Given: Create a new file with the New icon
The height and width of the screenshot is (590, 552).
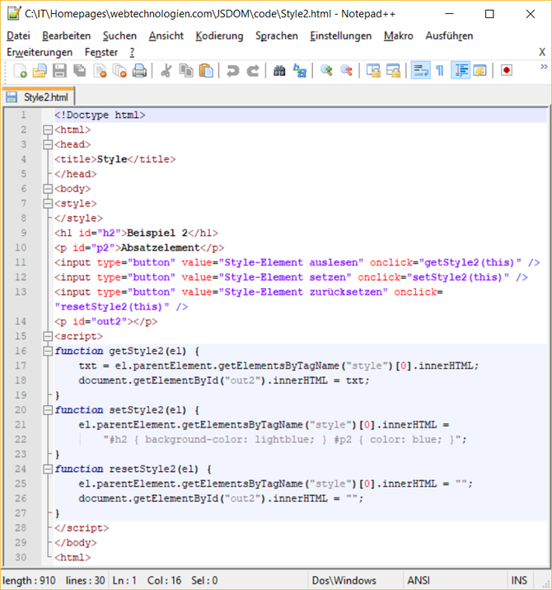Looking at the screenshot, I should pos(20,70).
